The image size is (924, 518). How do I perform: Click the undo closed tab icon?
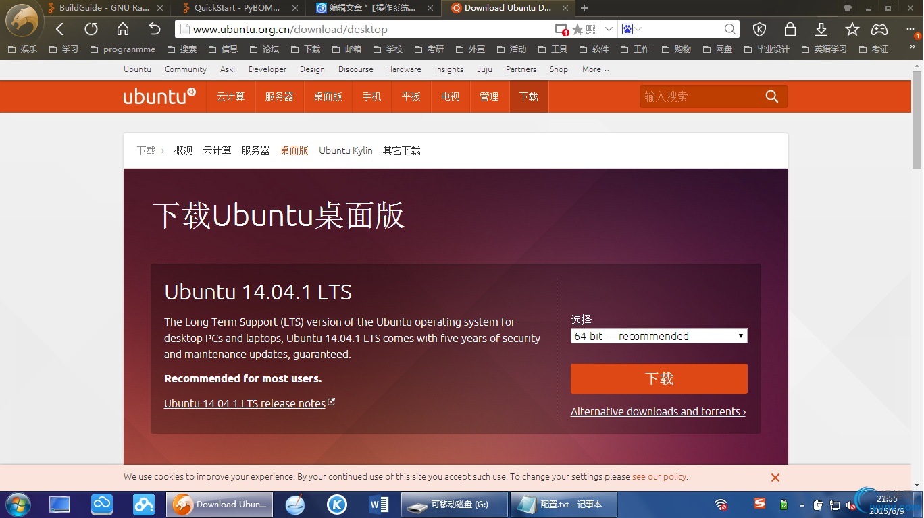pos(155,29)
